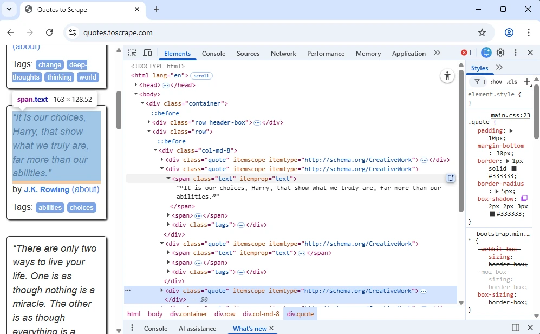This screenshot has height=334, width=540.
Task: Activate the inspect element picker tool
Action: (x=132, y=53)
